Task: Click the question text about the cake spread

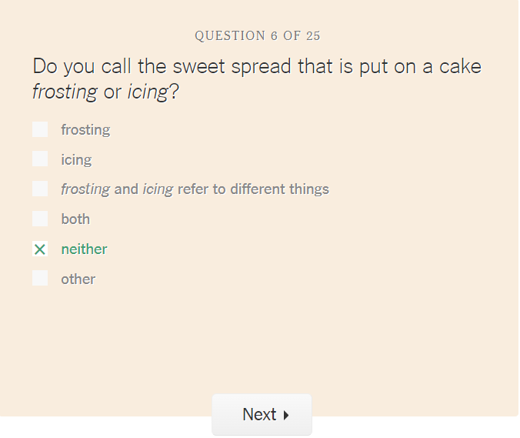Action: (x=257, y=67)
